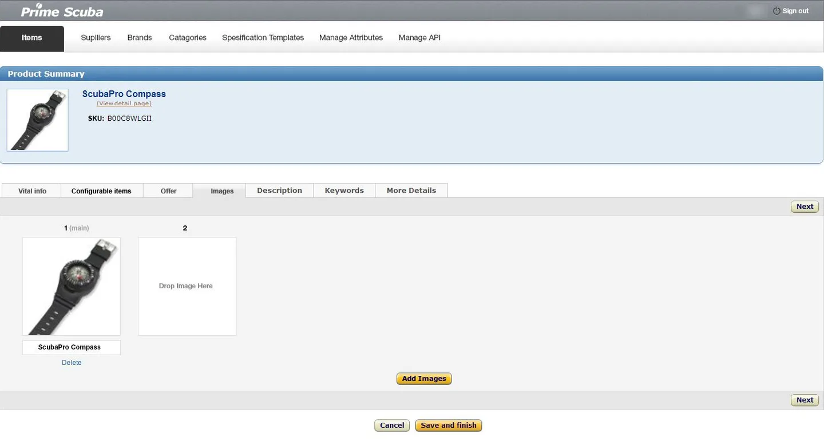Cancel editing the product
This screenshot has width=824, height=441.
click(392, 426)
